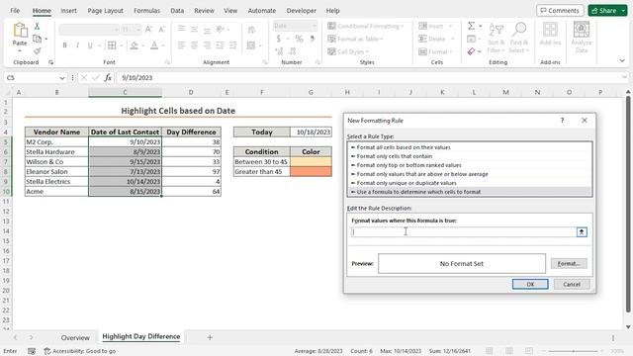Click the zoom slider in status bar

(x=574, y=351)
